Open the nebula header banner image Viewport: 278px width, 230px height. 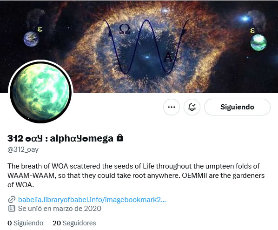point(139,47)
